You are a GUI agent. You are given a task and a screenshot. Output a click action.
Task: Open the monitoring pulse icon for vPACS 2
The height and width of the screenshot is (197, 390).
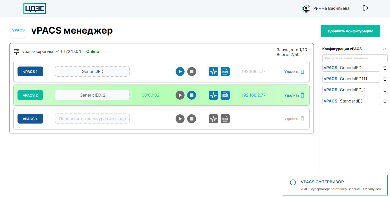click(213, 95)
